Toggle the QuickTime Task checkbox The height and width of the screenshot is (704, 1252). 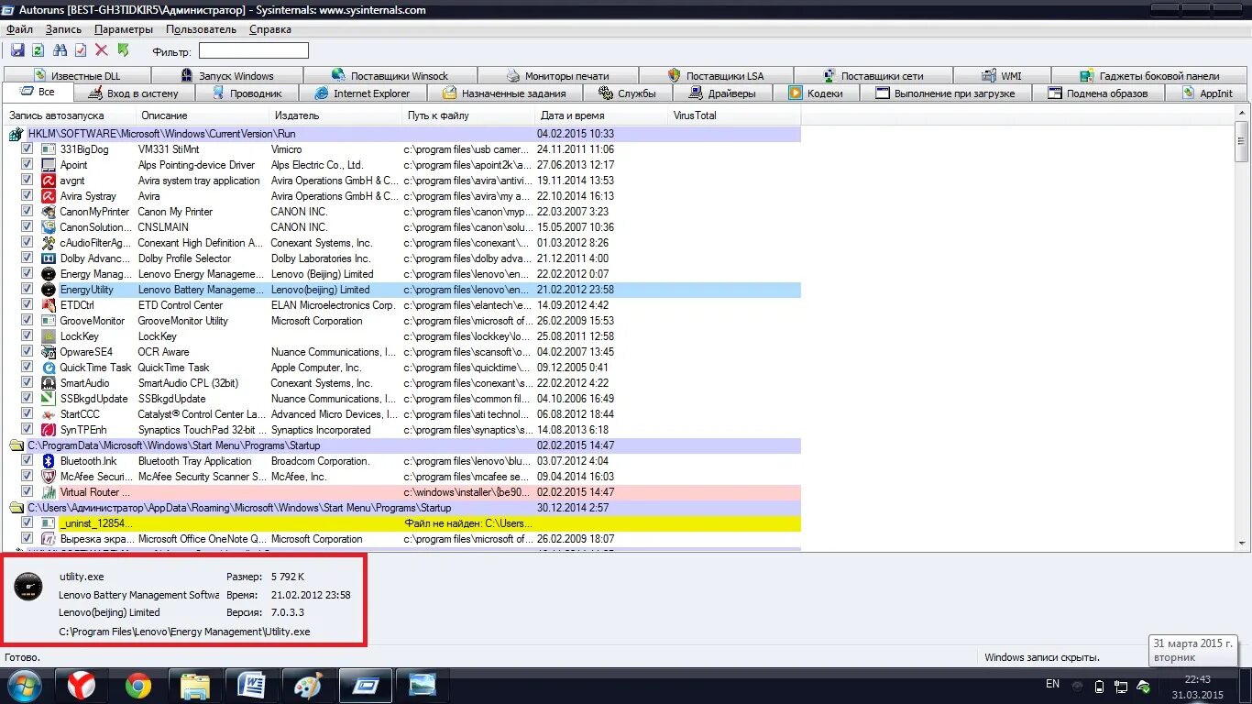tap(27, 368)
